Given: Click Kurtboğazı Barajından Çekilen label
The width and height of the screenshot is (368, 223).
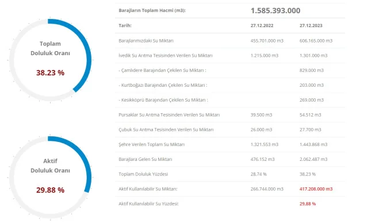Looking at the screenshot, I should 163,85.
